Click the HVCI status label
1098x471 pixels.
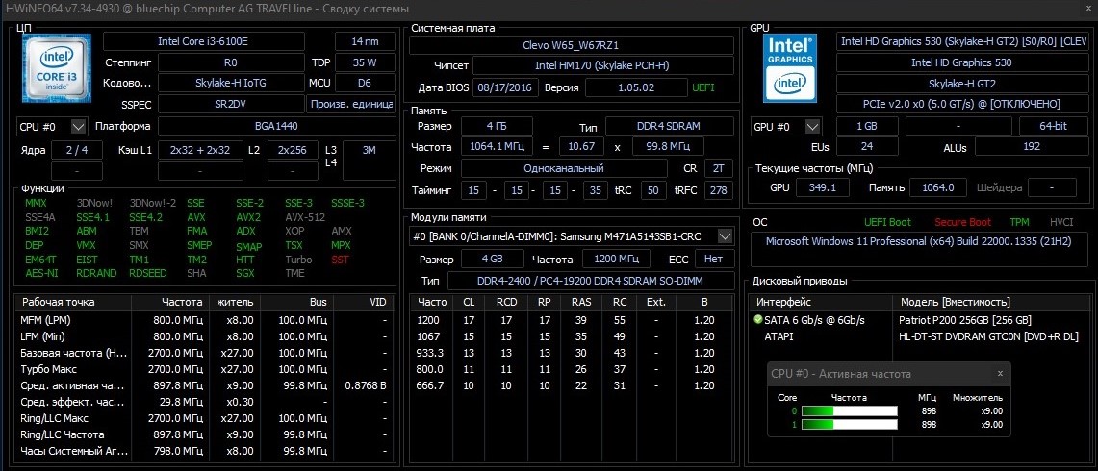[x=1061, y=222]
